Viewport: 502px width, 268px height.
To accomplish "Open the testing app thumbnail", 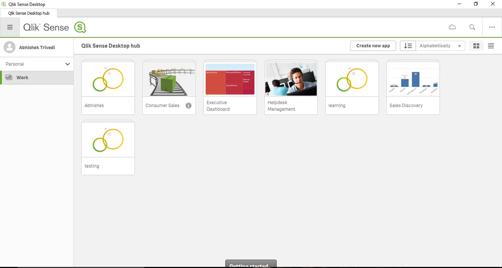I will [108, 140].
